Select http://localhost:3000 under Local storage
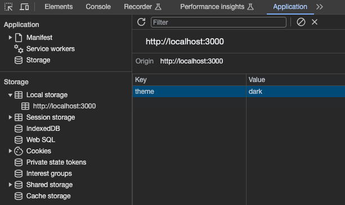Image resolution: width=345 pixels, height=205 pixels. [x=64, y=106]
